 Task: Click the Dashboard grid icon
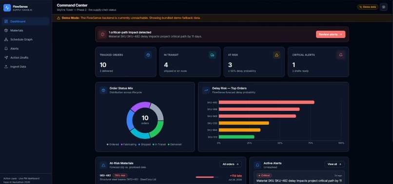[x=6, y=21]
